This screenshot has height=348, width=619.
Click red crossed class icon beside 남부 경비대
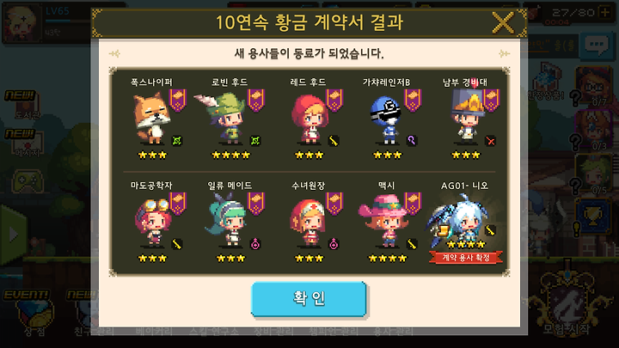click(x=490, y=141)
